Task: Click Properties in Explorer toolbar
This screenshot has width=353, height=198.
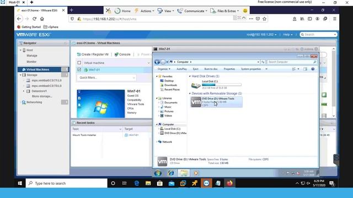Action: point(229,69)
